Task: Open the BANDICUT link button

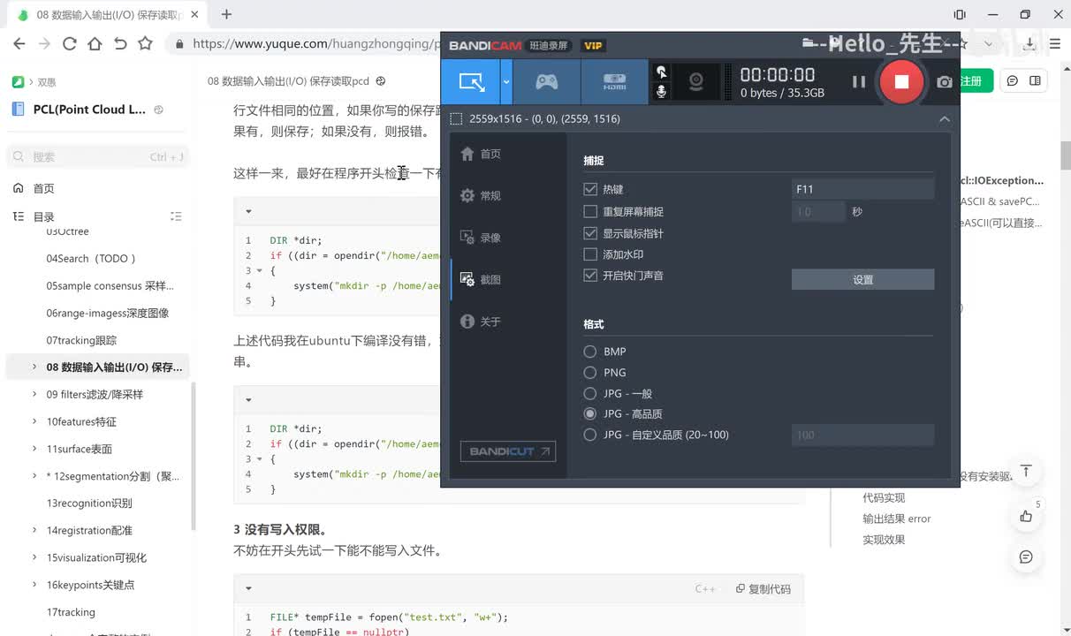Action: click(x=507, y=451)
